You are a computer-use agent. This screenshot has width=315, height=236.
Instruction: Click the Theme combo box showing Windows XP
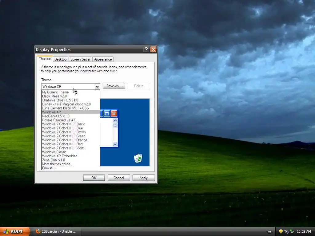(x=70, y=86)
